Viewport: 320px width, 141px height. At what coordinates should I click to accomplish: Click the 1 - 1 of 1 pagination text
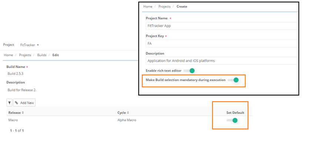tap(17, 131)
